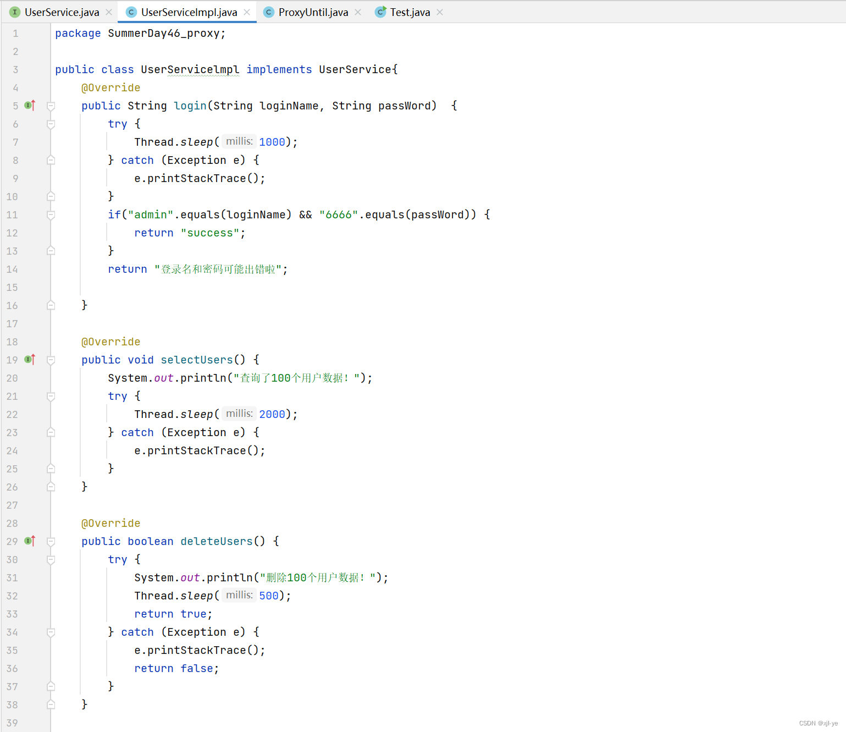This screenshot has height=732, width=846.
Task: Click the fold end marker at line 26
Action: coord(51,487)
